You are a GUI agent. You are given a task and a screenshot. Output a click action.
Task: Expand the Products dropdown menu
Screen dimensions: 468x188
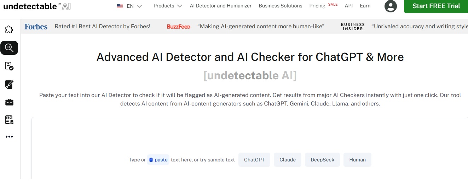click(168, 6)
